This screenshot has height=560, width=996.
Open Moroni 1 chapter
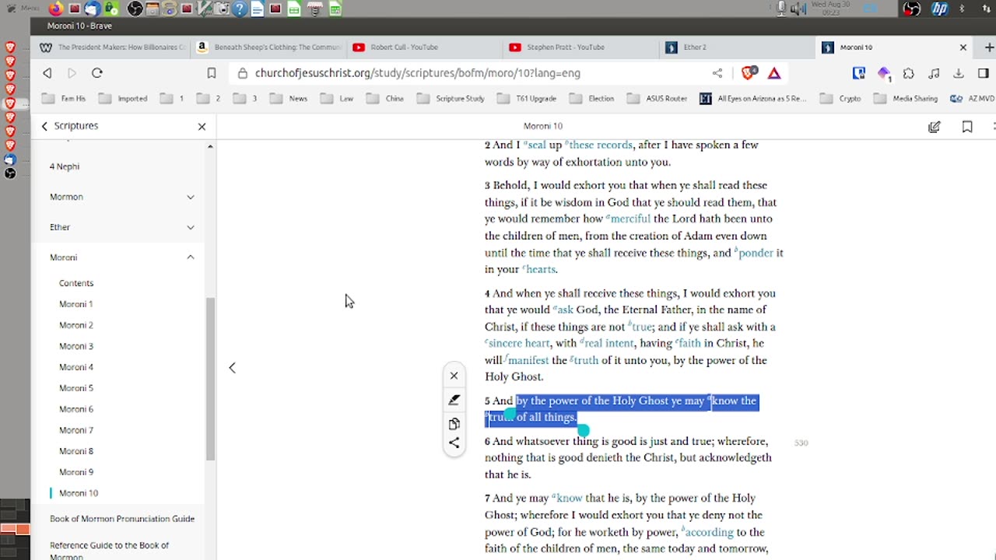pos(76,304)
